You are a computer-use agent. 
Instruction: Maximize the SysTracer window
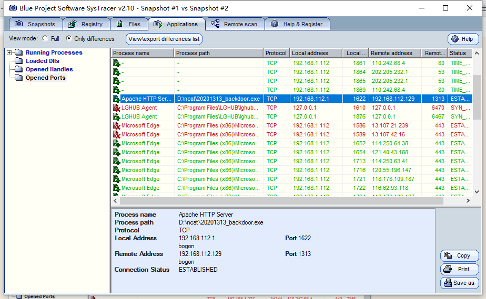(445, 8)
